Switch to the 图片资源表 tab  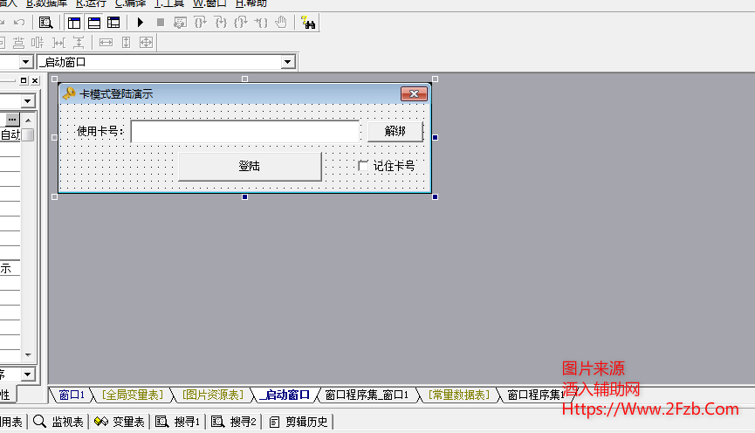pos(212,395)
